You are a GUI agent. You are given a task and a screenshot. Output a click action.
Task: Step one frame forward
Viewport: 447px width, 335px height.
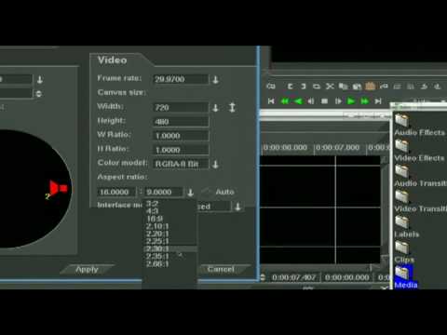pyautogui.click(x=338, y=101)
